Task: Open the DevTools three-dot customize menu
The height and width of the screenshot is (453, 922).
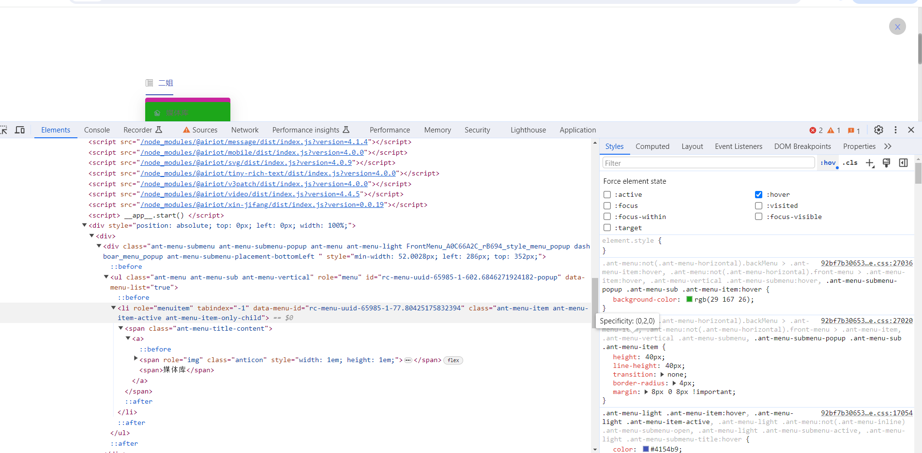Action: [895, 130]
